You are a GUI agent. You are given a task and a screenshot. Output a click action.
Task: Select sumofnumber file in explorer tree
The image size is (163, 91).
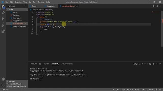click(17, 24)
